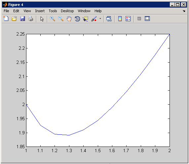The height and width of the screenshot is (164, 189).
Task: Select the Rotate 3D tool
Action: tap(77, 19)
